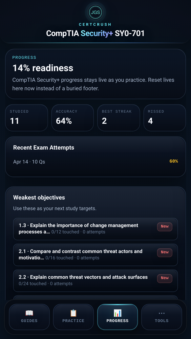This screenshot has width=191, height=339.
Task: Open Tools via the ellipsis icon
Action: tap(161, 313)
